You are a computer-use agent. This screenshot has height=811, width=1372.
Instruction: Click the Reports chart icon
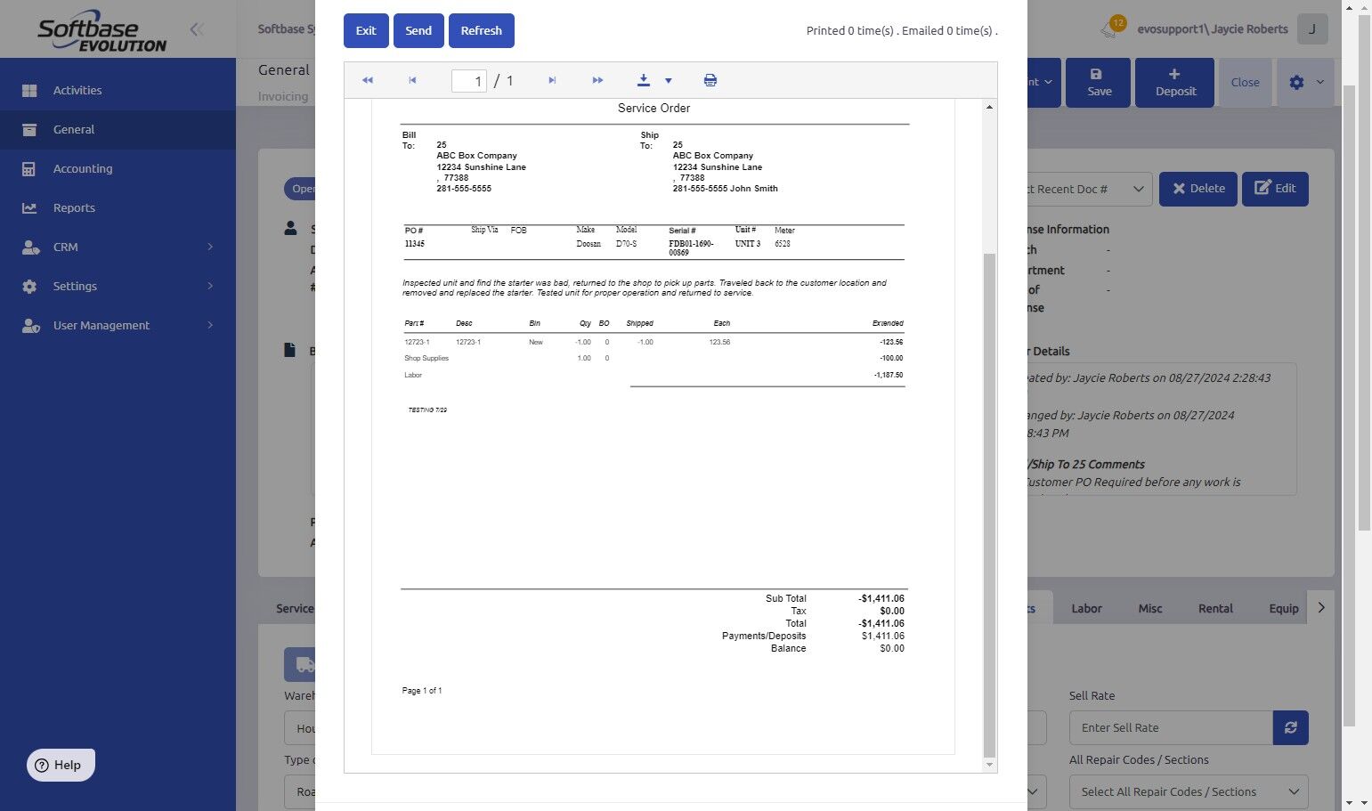pyautogui.click(x=29, y=207)
